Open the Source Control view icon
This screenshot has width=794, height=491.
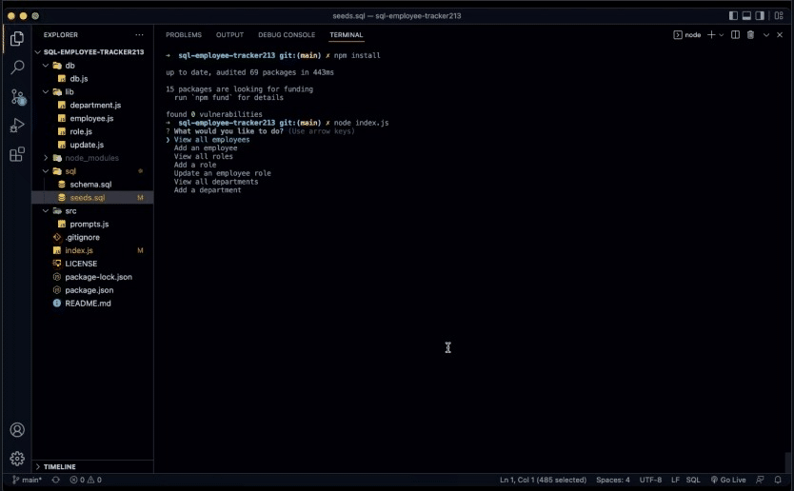point(18,97)
